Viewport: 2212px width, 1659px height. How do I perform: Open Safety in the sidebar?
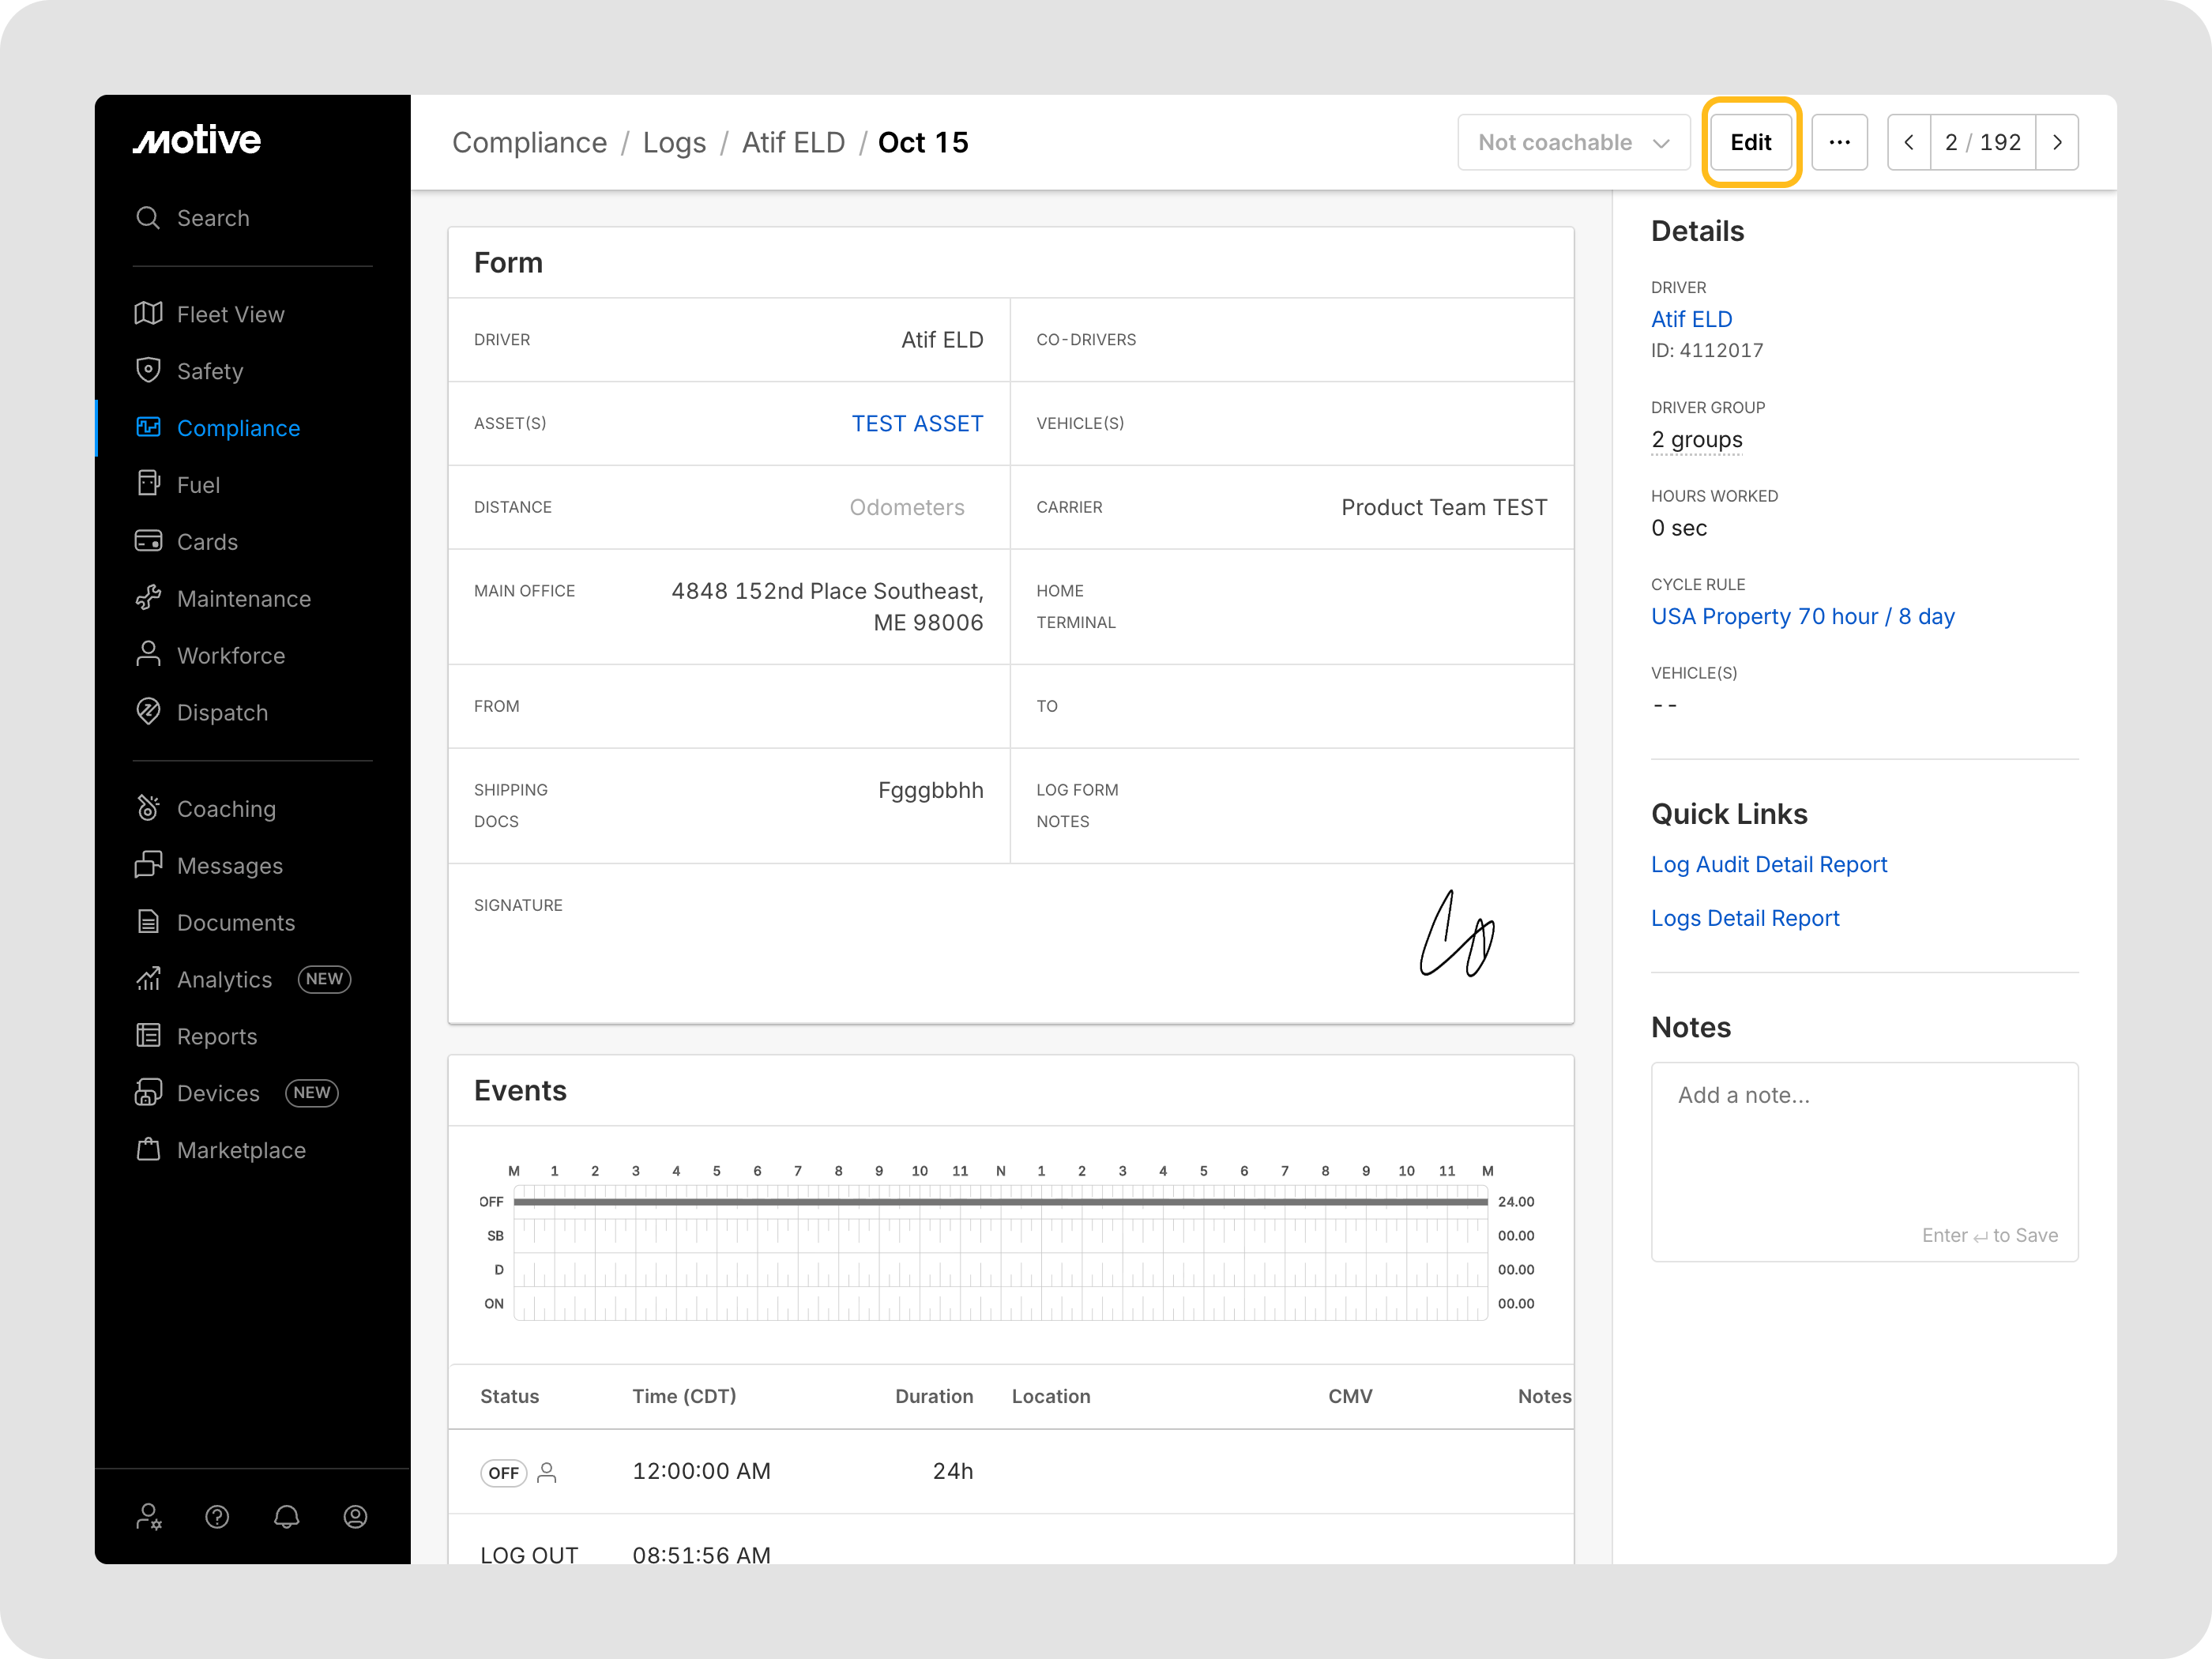[x=210, y=371]
